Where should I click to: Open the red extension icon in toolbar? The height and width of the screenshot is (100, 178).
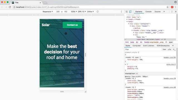pos(172,7)
